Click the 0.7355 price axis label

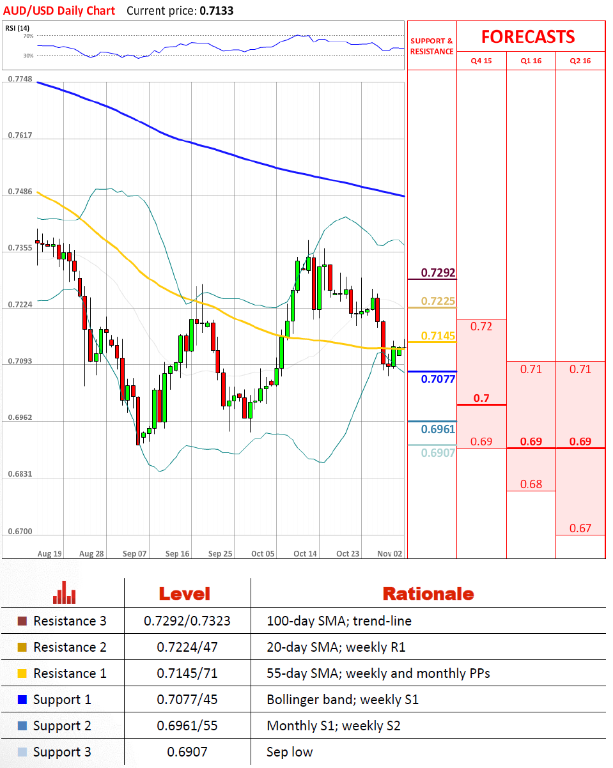[20, 248]
